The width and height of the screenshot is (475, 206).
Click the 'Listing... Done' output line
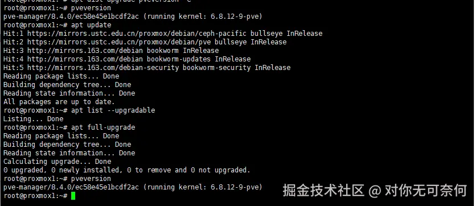[x=34, y=118]
